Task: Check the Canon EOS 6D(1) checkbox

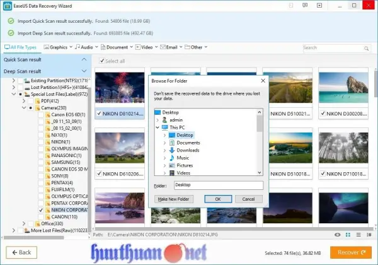Action: click(x=41, y=115)
